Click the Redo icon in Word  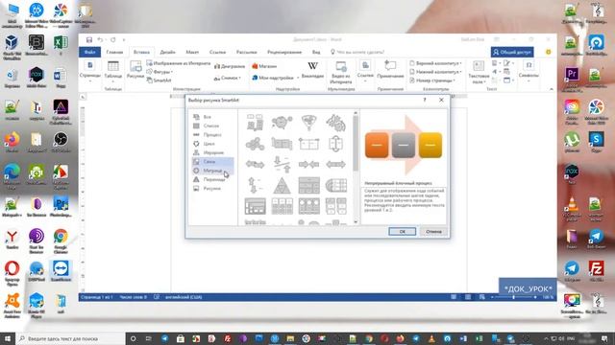[113, 40]
